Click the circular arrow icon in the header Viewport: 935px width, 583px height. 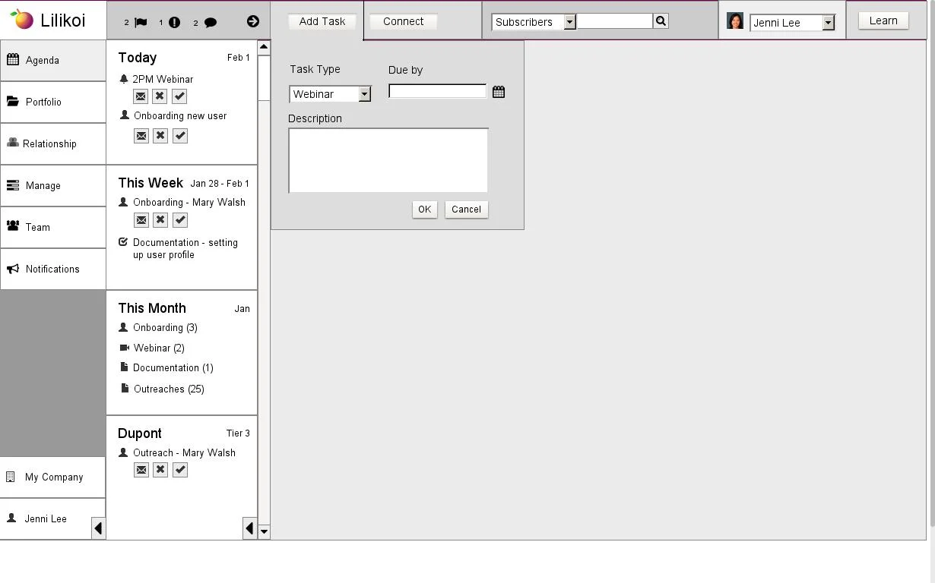point(252,22)
